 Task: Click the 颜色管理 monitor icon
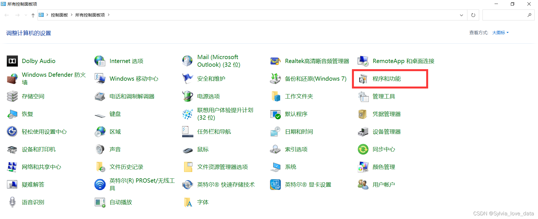pyautogui.click(x=363, y=167)
